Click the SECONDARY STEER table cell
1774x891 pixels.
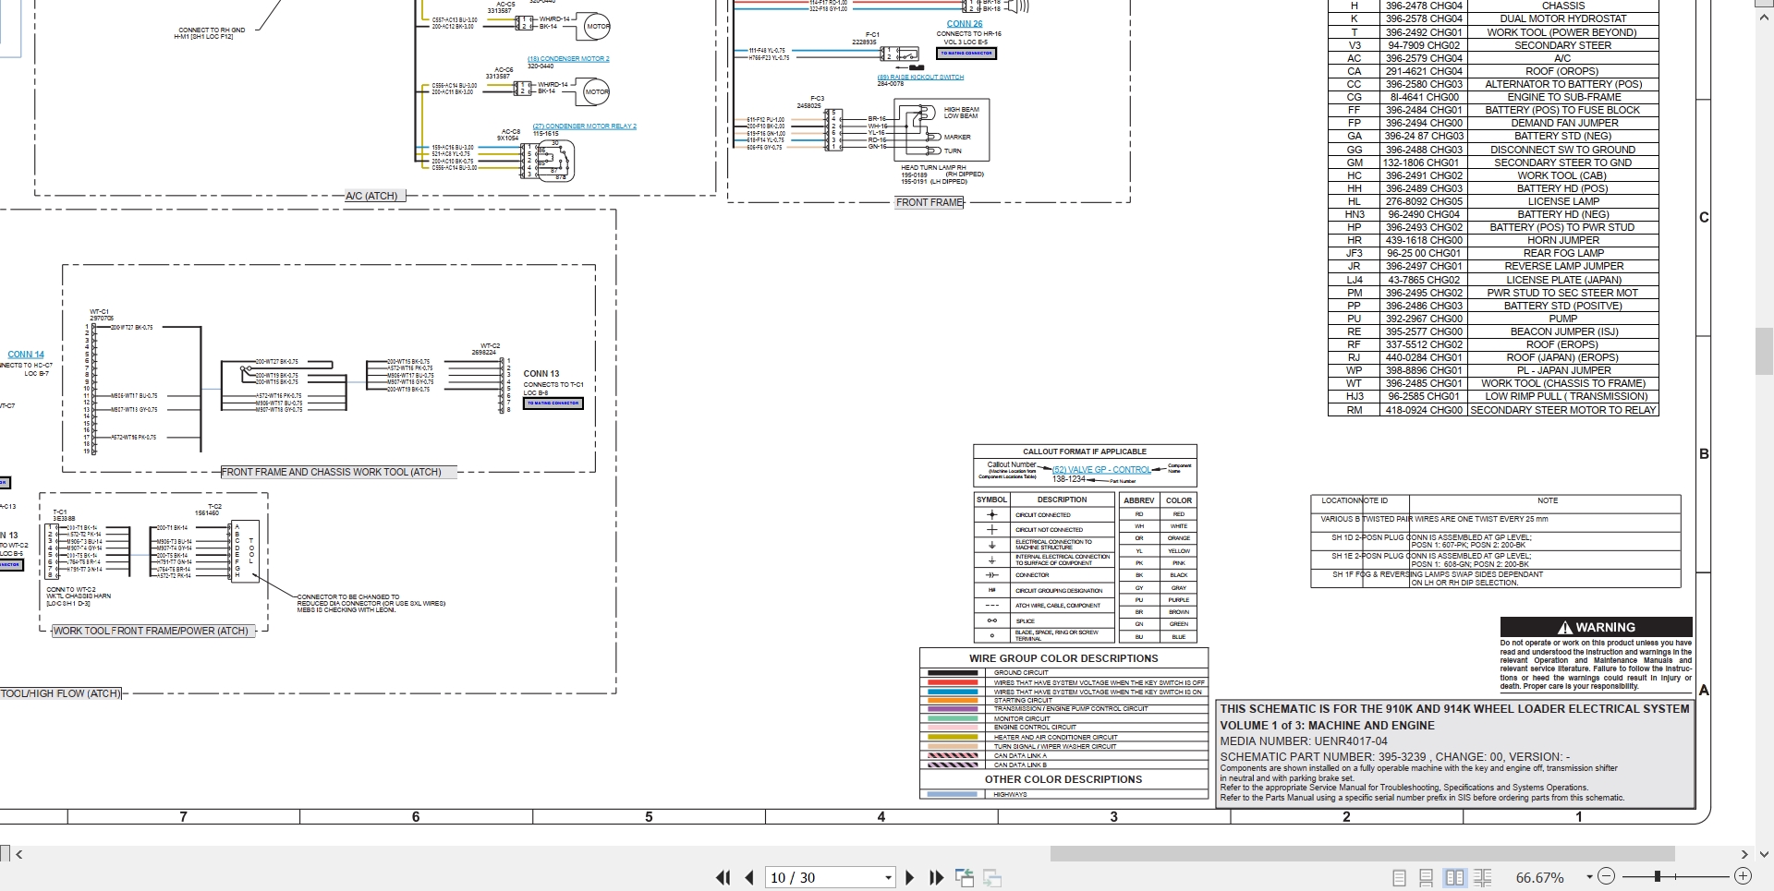[1562, 45]
